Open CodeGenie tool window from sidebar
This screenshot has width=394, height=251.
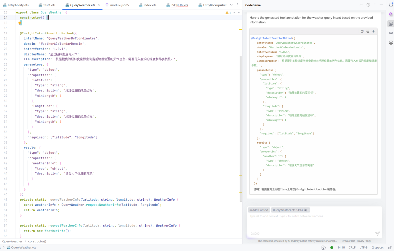[391, 24]
